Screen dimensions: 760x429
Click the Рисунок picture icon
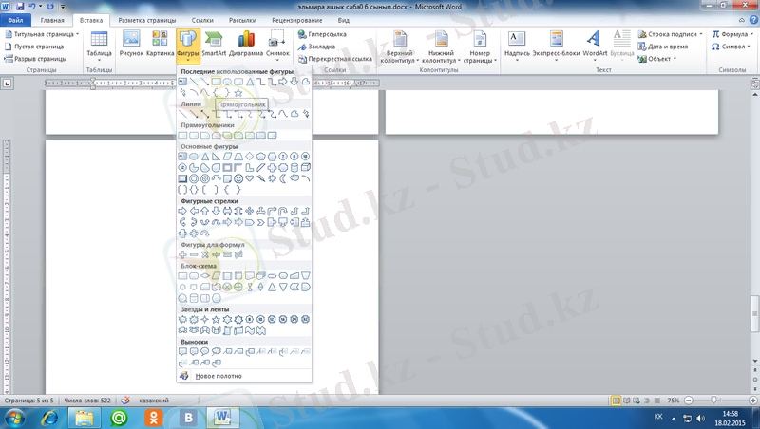coord(131,44)
